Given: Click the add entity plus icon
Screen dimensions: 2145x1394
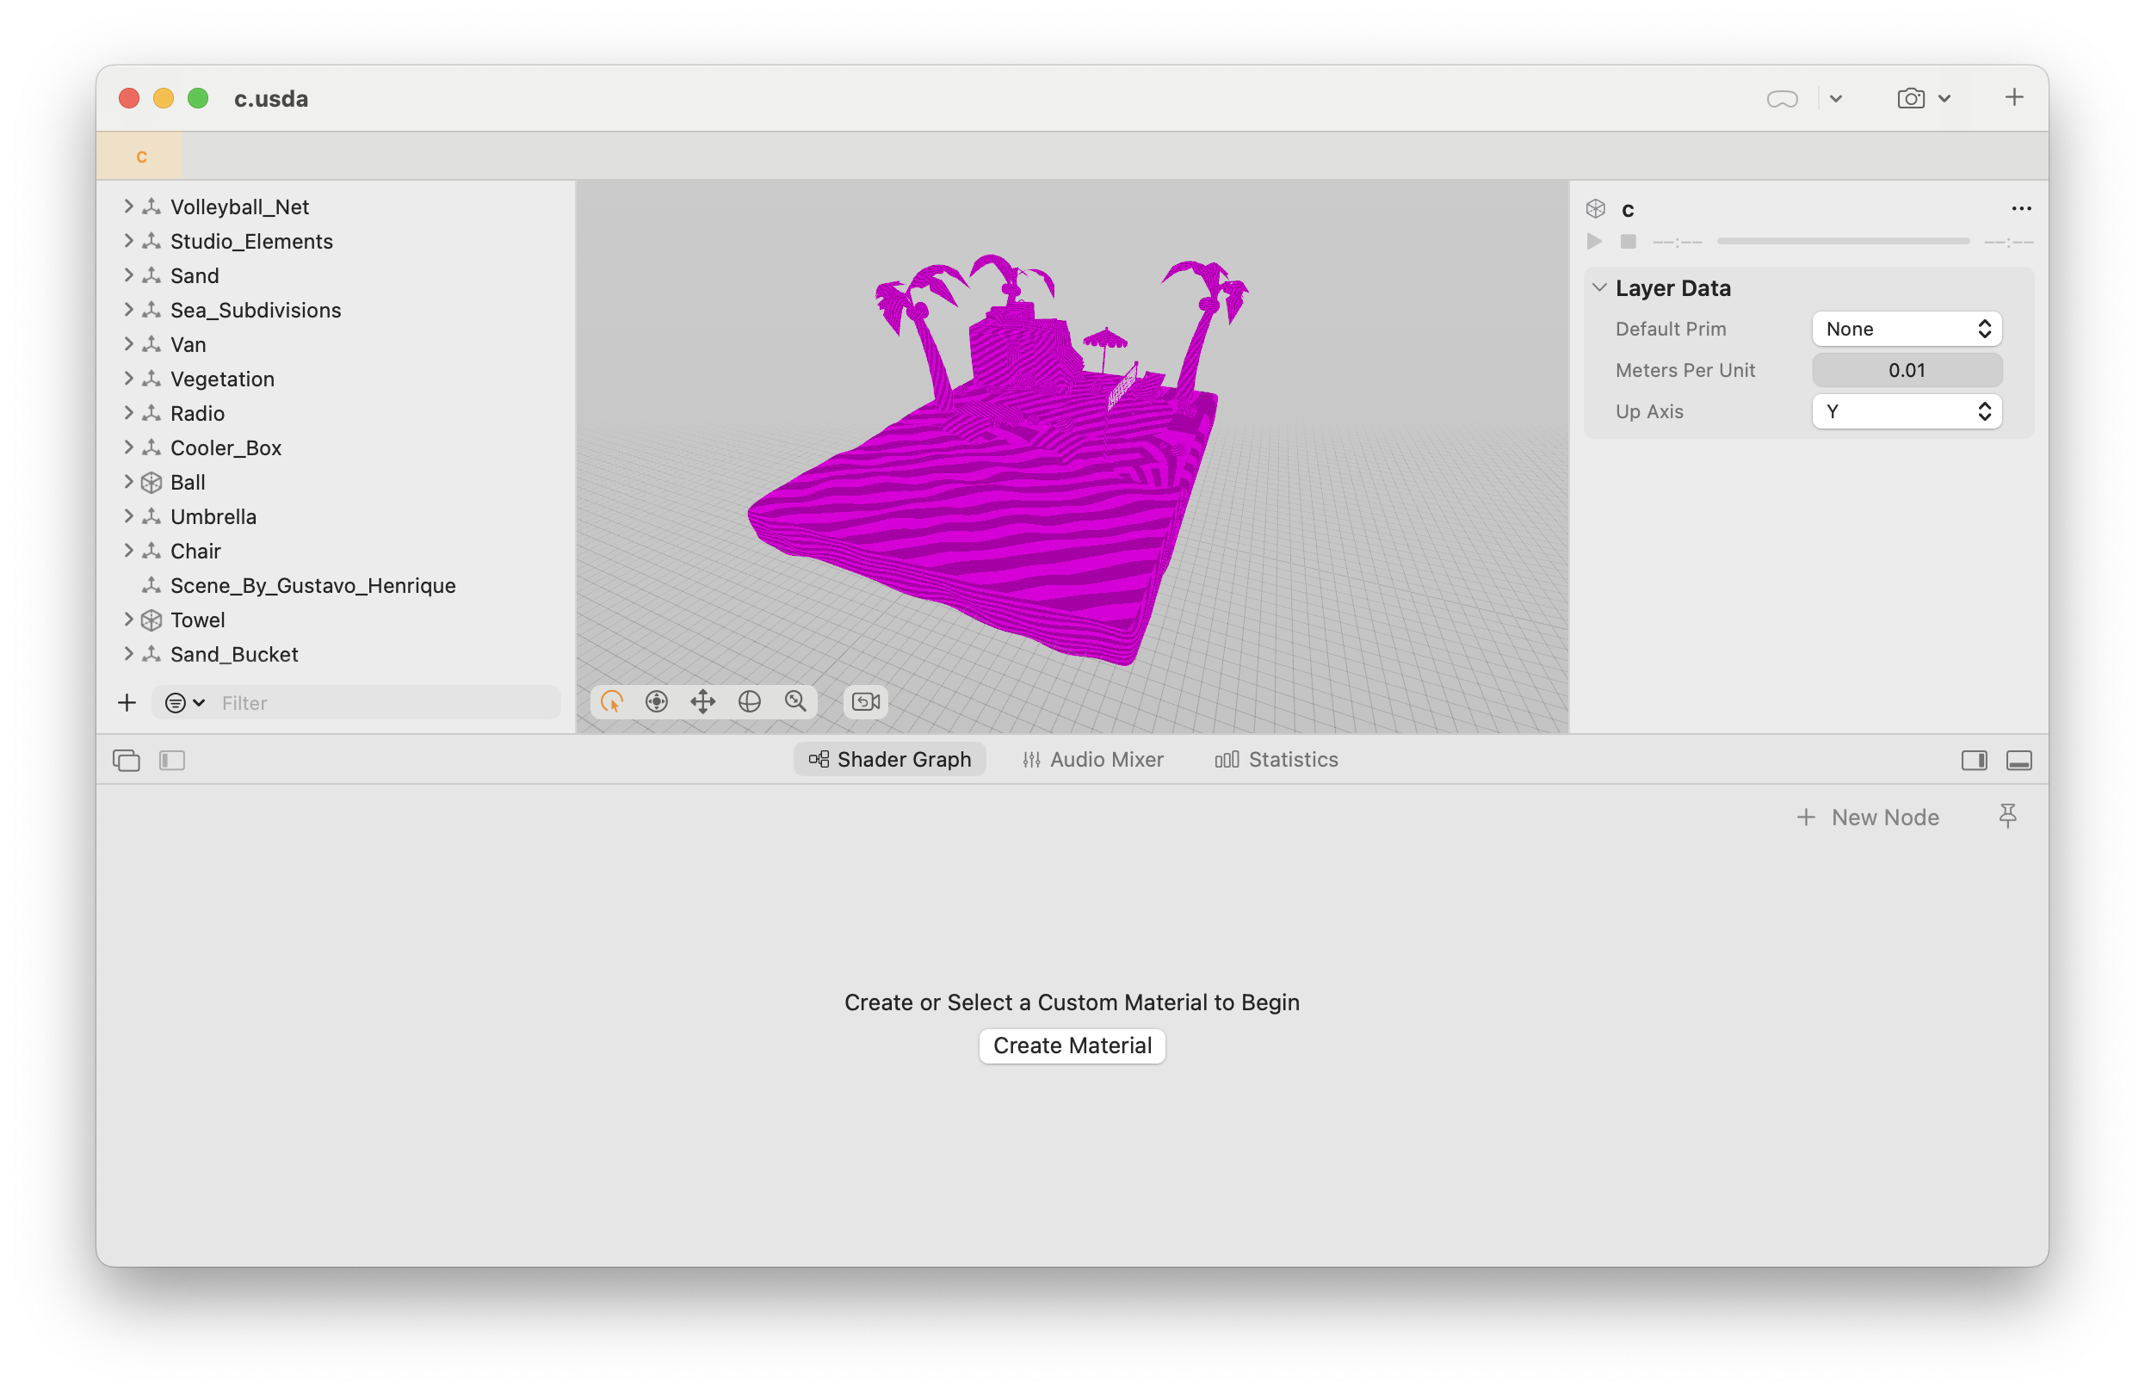Looking at the screenshot, I should [127, 703].
